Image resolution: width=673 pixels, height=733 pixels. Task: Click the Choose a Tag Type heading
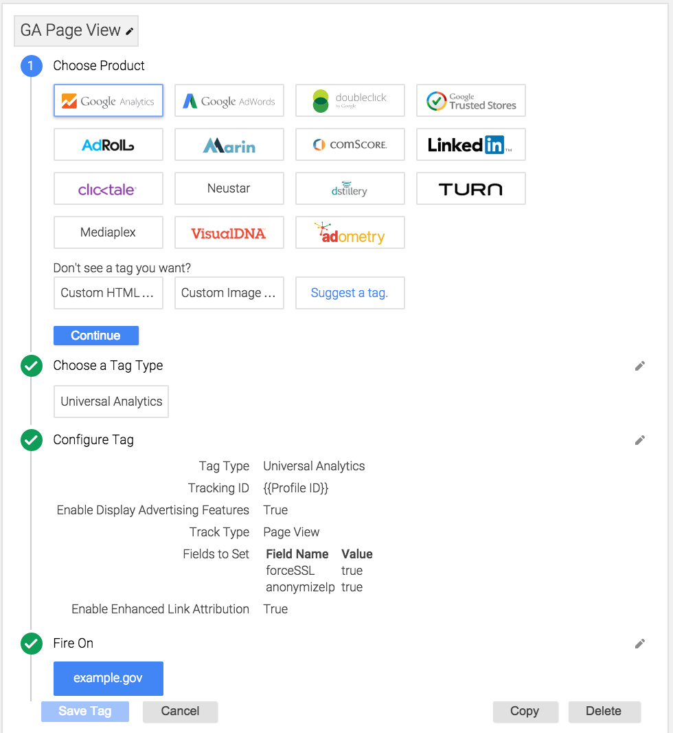coord(109,366)
